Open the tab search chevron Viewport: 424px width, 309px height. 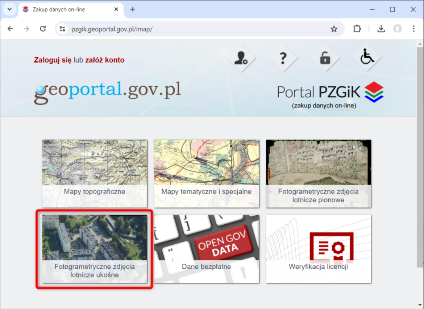9,9
